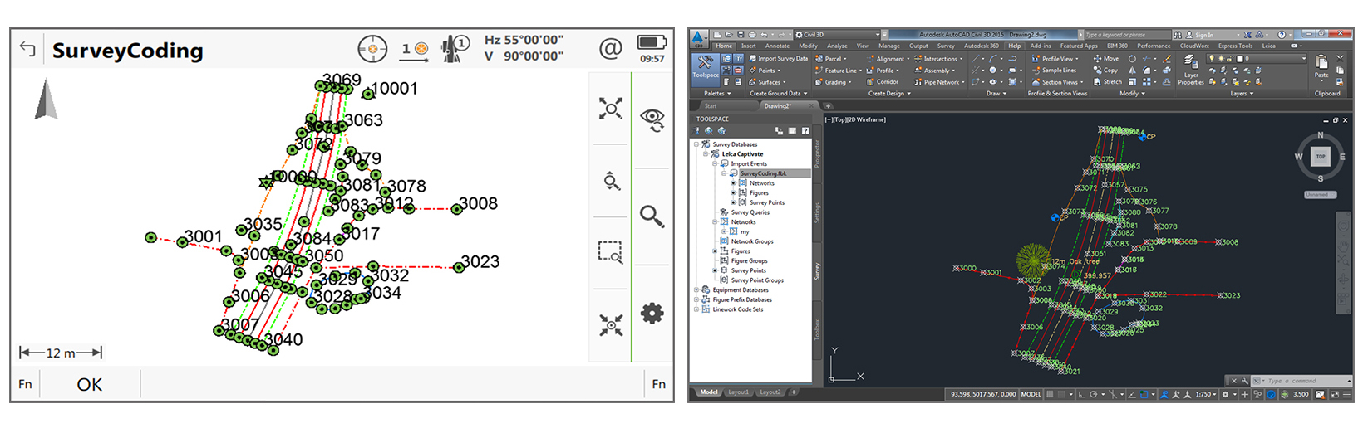Switch to the Annotate ribbon tab

[777, 46]
